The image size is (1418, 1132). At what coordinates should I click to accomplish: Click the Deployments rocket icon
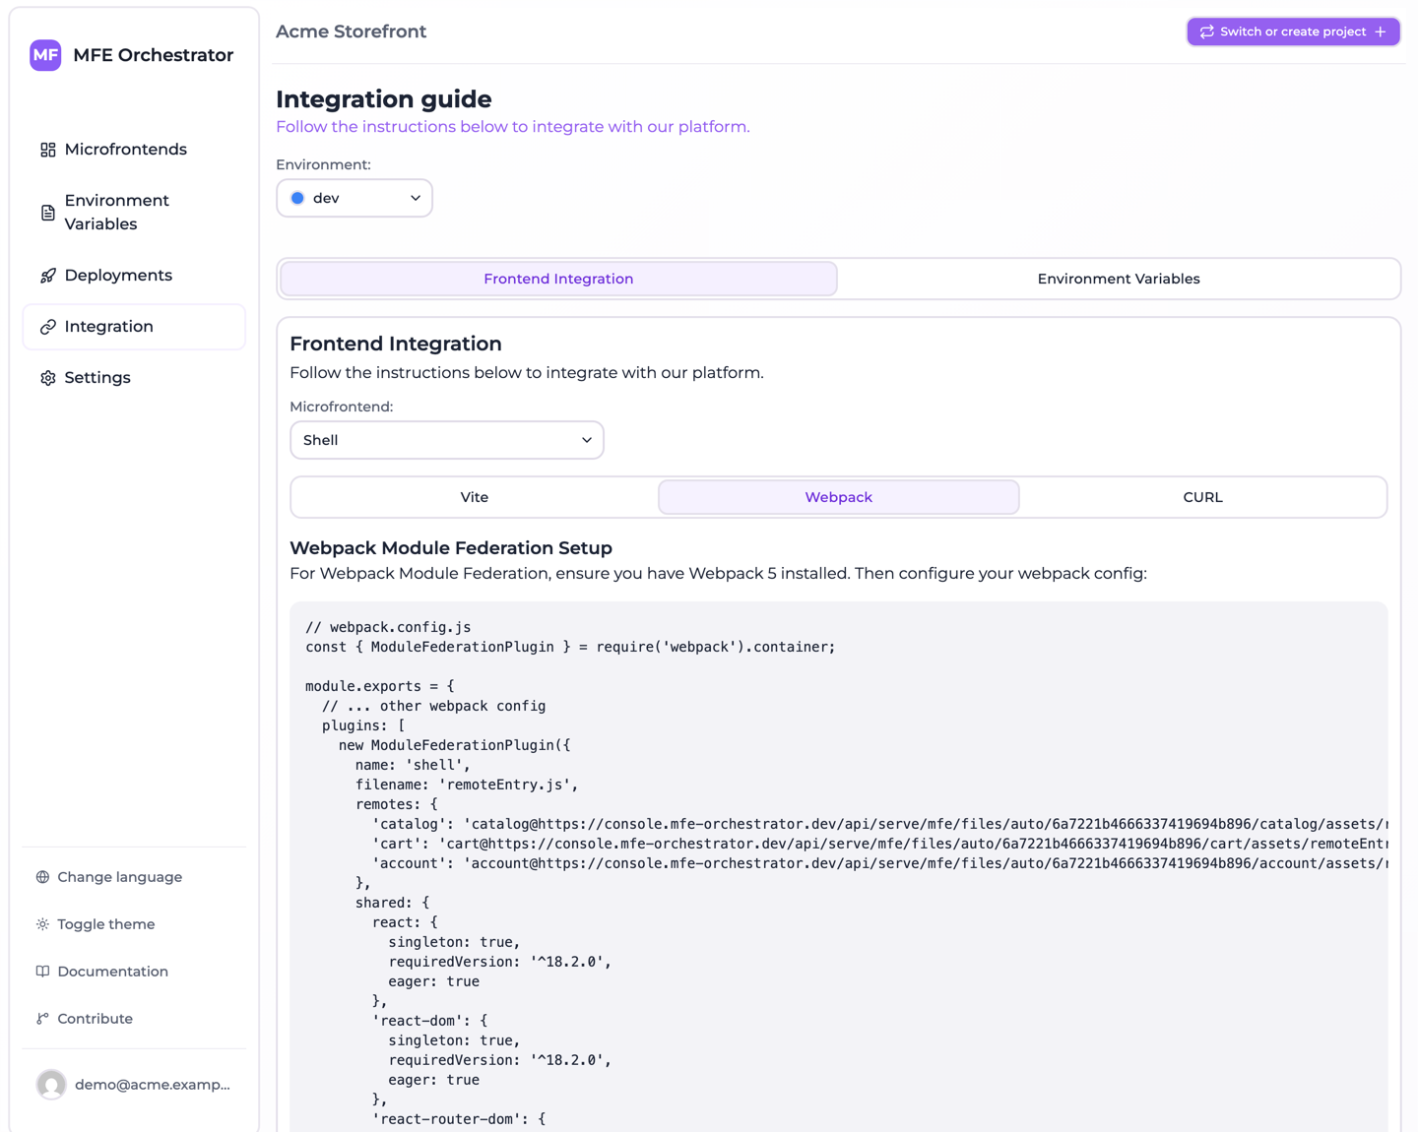[47, 276]
